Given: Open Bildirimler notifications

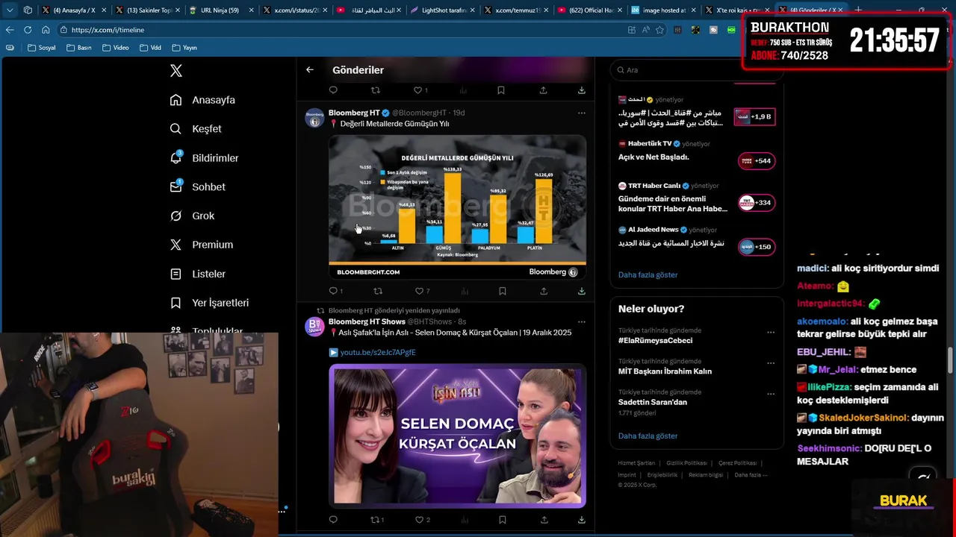Looking at the screenshot, I should (204, 158).
